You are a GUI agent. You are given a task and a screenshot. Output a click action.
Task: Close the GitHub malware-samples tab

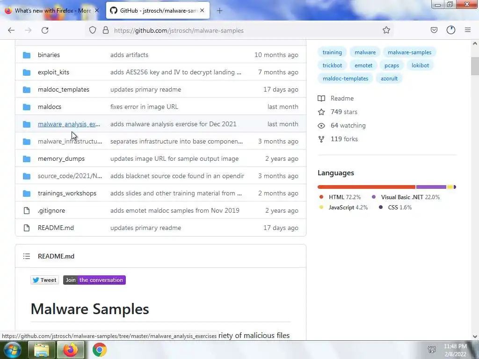coord(202,10)
